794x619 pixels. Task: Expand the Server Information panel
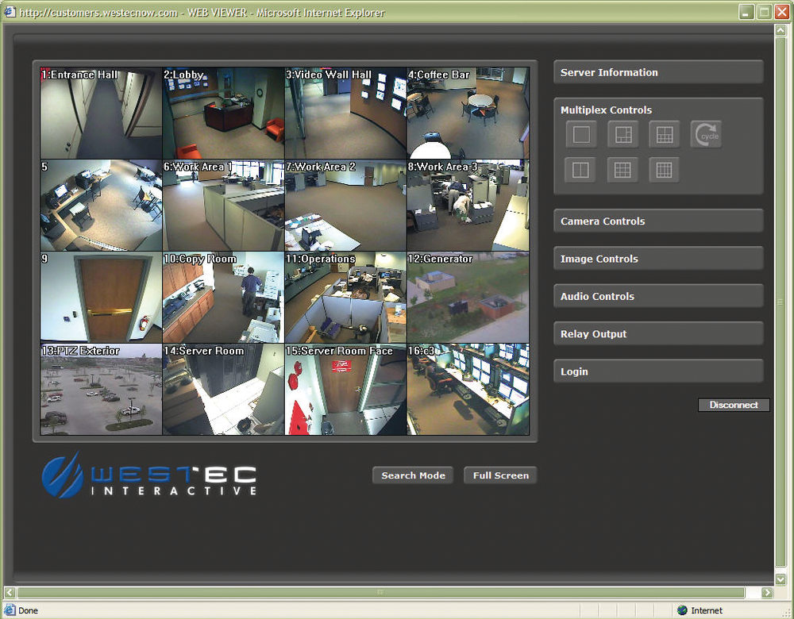[x=657, y=72]
